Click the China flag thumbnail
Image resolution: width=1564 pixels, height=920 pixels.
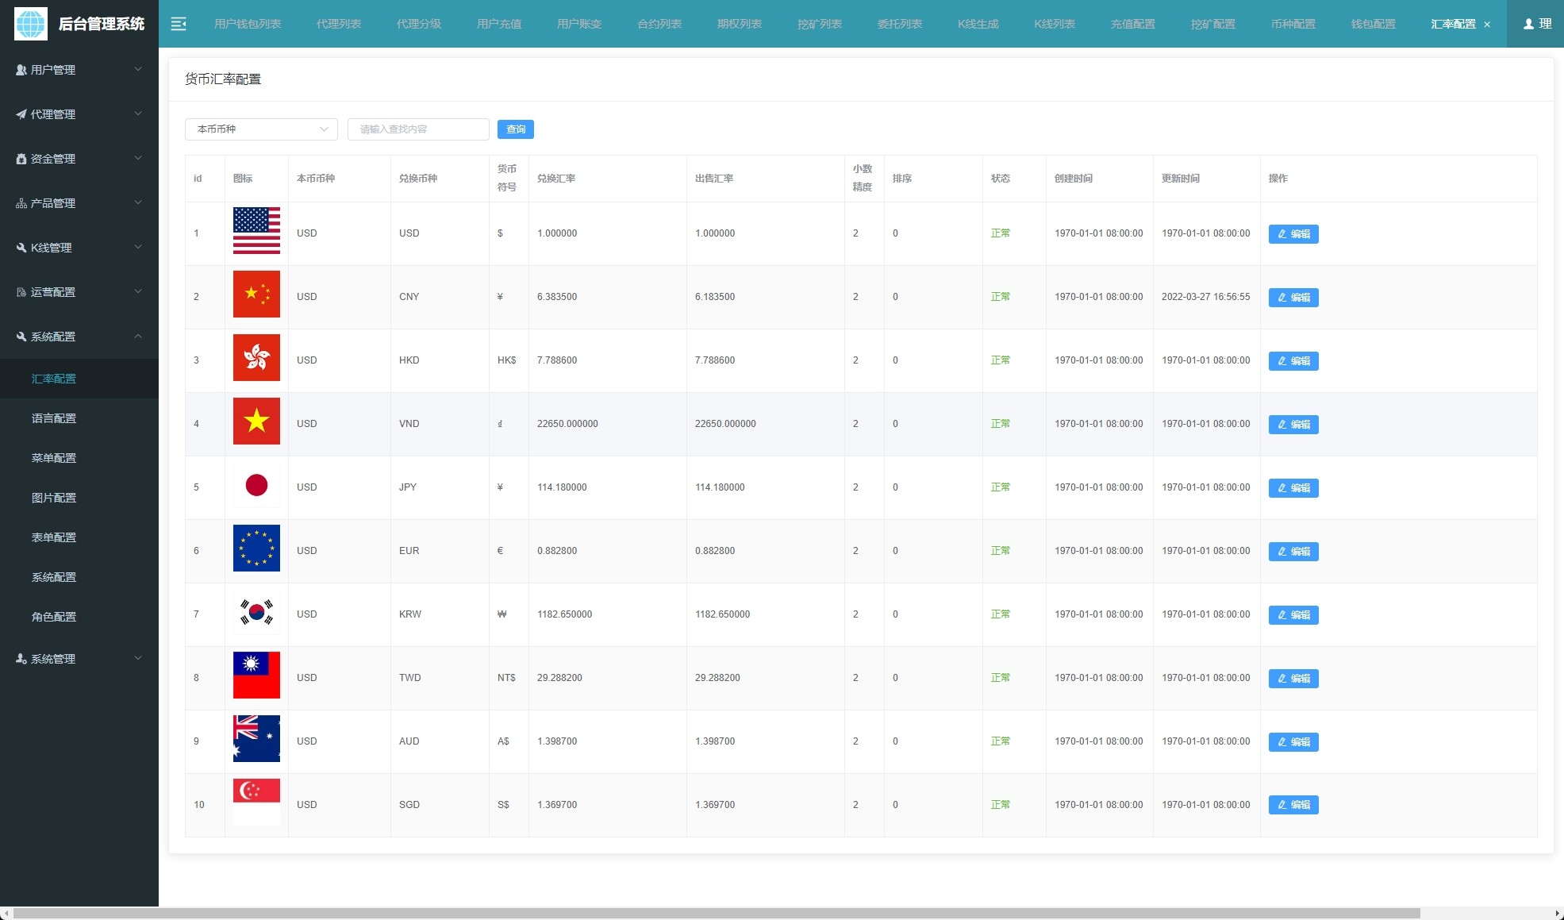coord(256,294)
